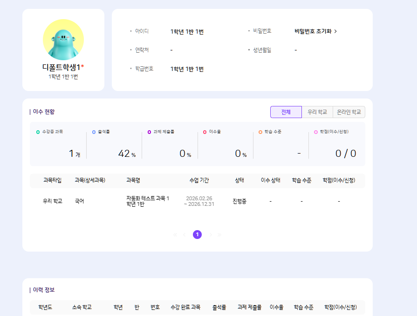Click the chevron next to 비밀번호 초기화
The height and width of the screenshot is (316, 417).
(x=335, y=31)
